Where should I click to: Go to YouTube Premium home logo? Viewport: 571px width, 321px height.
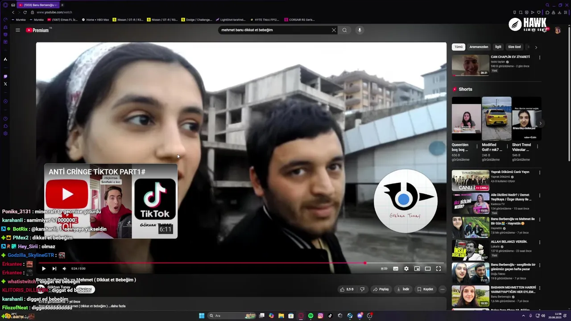pyautogui.click(x=38, y=30)
